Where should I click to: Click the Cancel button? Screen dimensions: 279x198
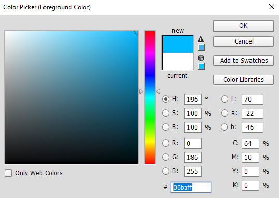pos(243,41)
